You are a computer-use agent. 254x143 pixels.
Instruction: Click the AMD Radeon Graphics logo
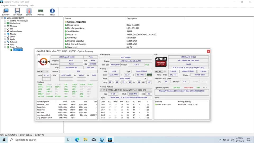click(x=161, y=62)
